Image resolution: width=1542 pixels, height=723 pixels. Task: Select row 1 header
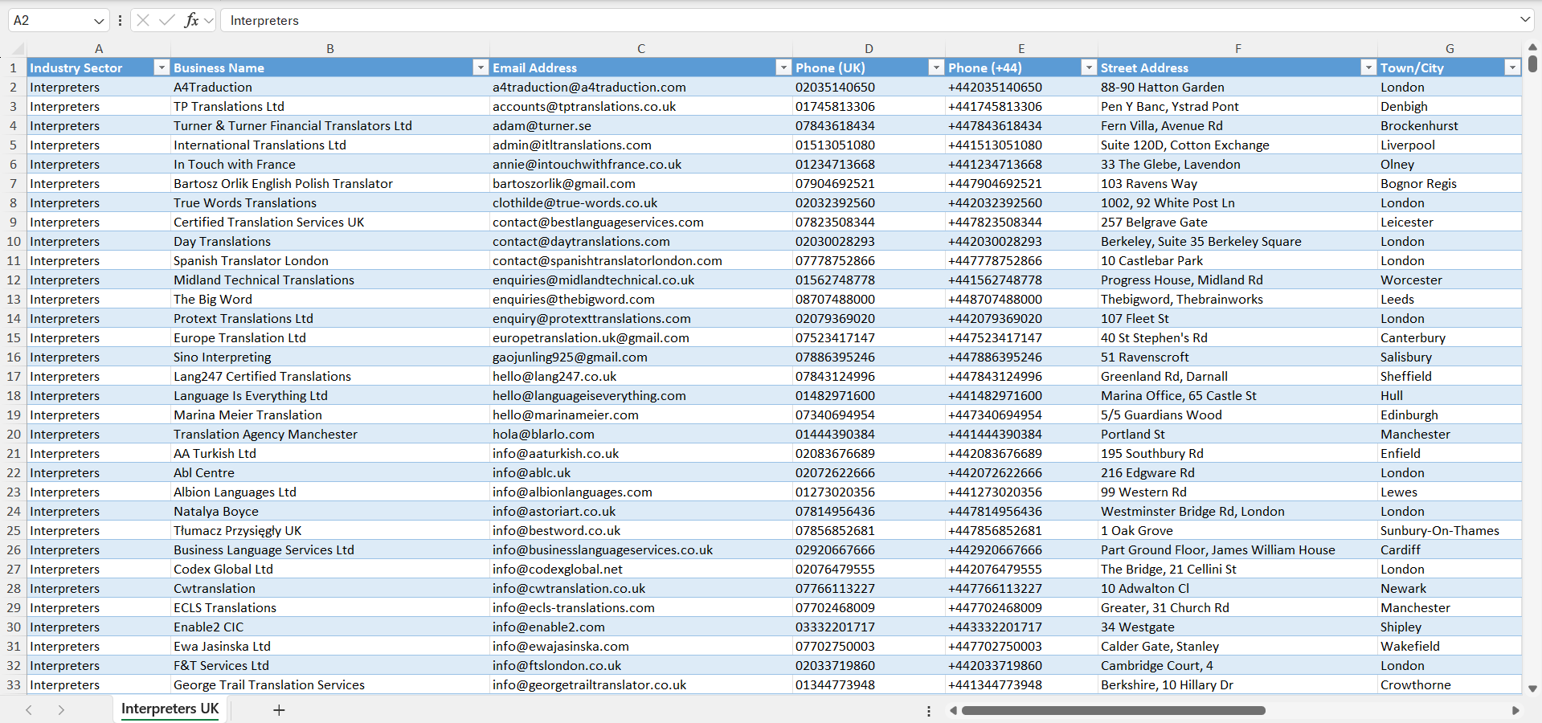pos(14,67)
